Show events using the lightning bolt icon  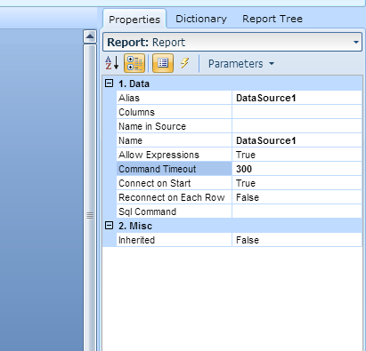tap(184, 63)
